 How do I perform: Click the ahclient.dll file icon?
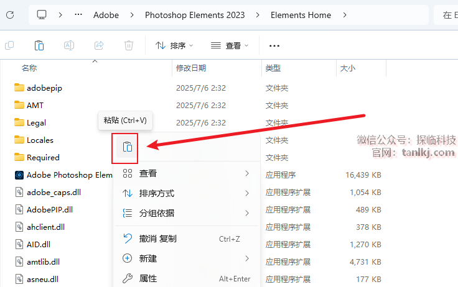pos(19,227)
